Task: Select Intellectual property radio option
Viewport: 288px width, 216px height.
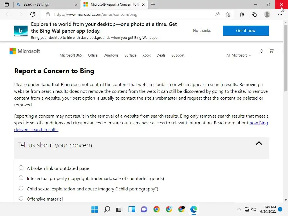Action: 21,178
